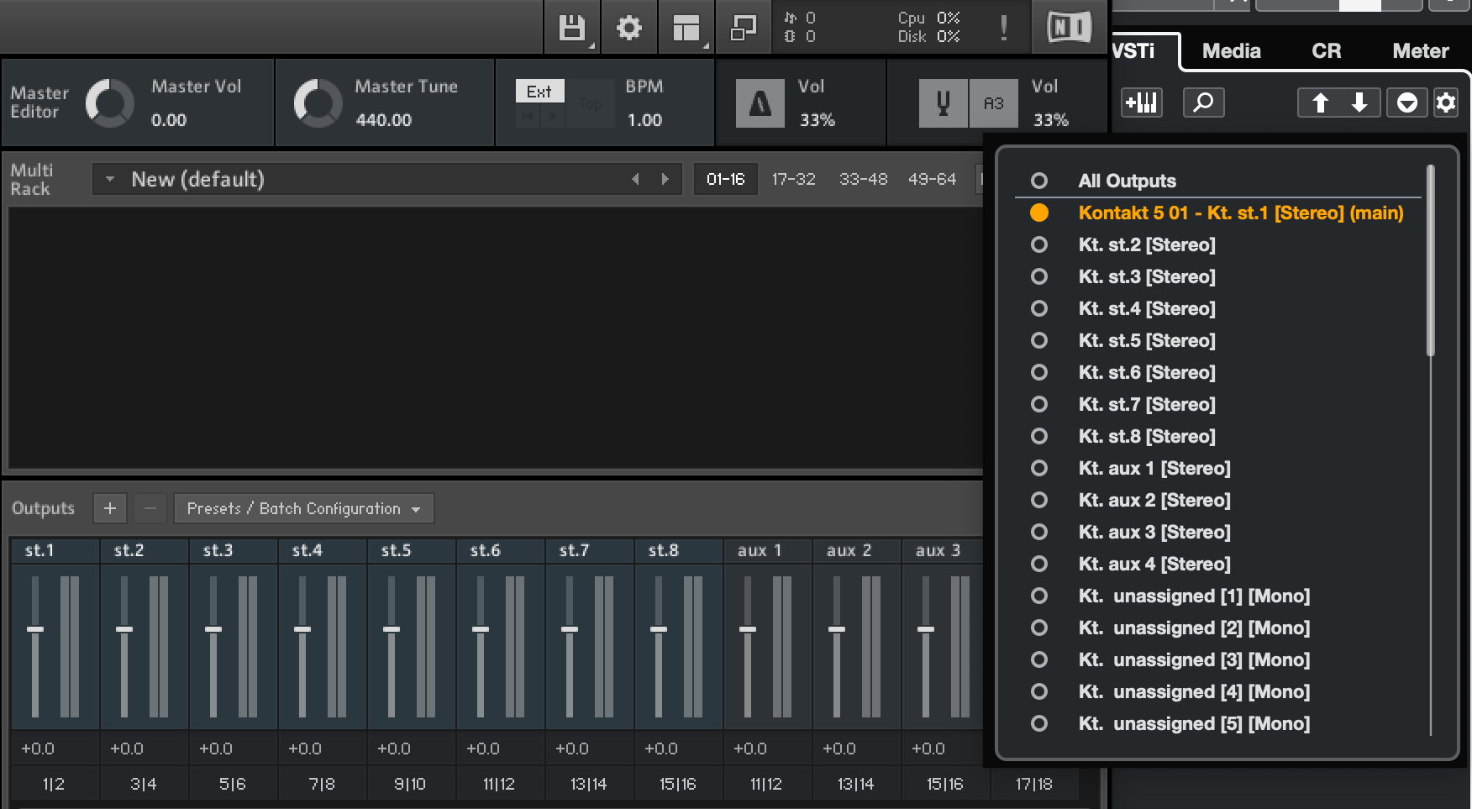Open the Presets / Batch Configuration dropdown
The height and width of the screenshot is (809, 1472).
[x=302, y=508]
